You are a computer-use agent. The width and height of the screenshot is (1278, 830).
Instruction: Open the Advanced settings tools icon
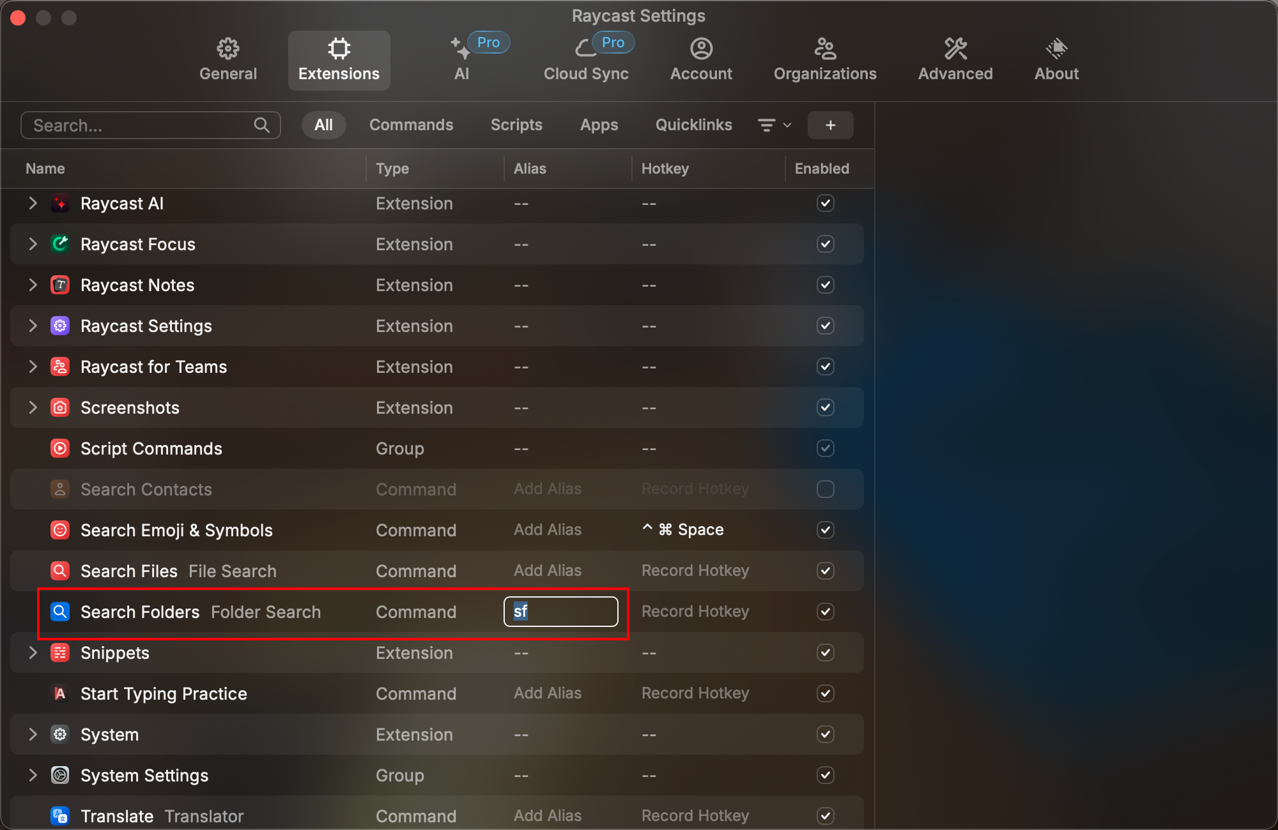tap(955, 49)
